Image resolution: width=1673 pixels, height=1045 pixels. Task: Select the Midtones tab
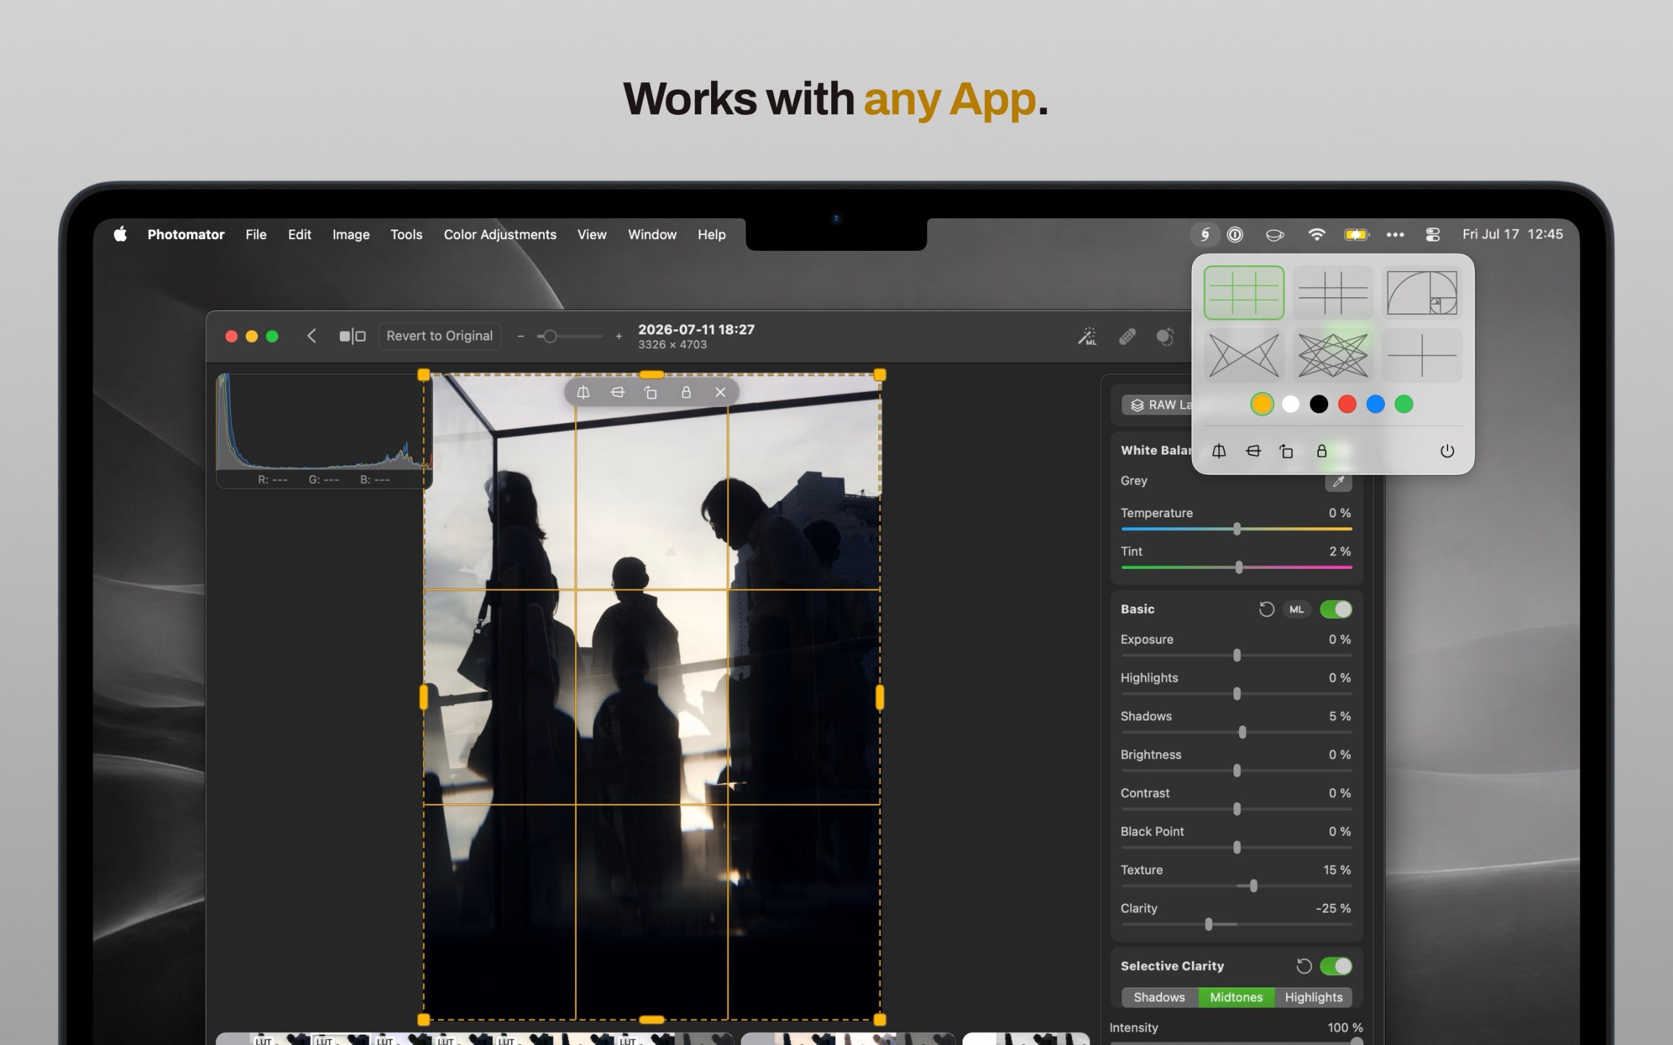1236,997
